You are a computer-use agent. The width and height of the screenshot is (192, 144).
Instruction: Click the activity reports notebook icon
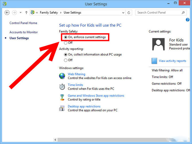coord(154,61)
